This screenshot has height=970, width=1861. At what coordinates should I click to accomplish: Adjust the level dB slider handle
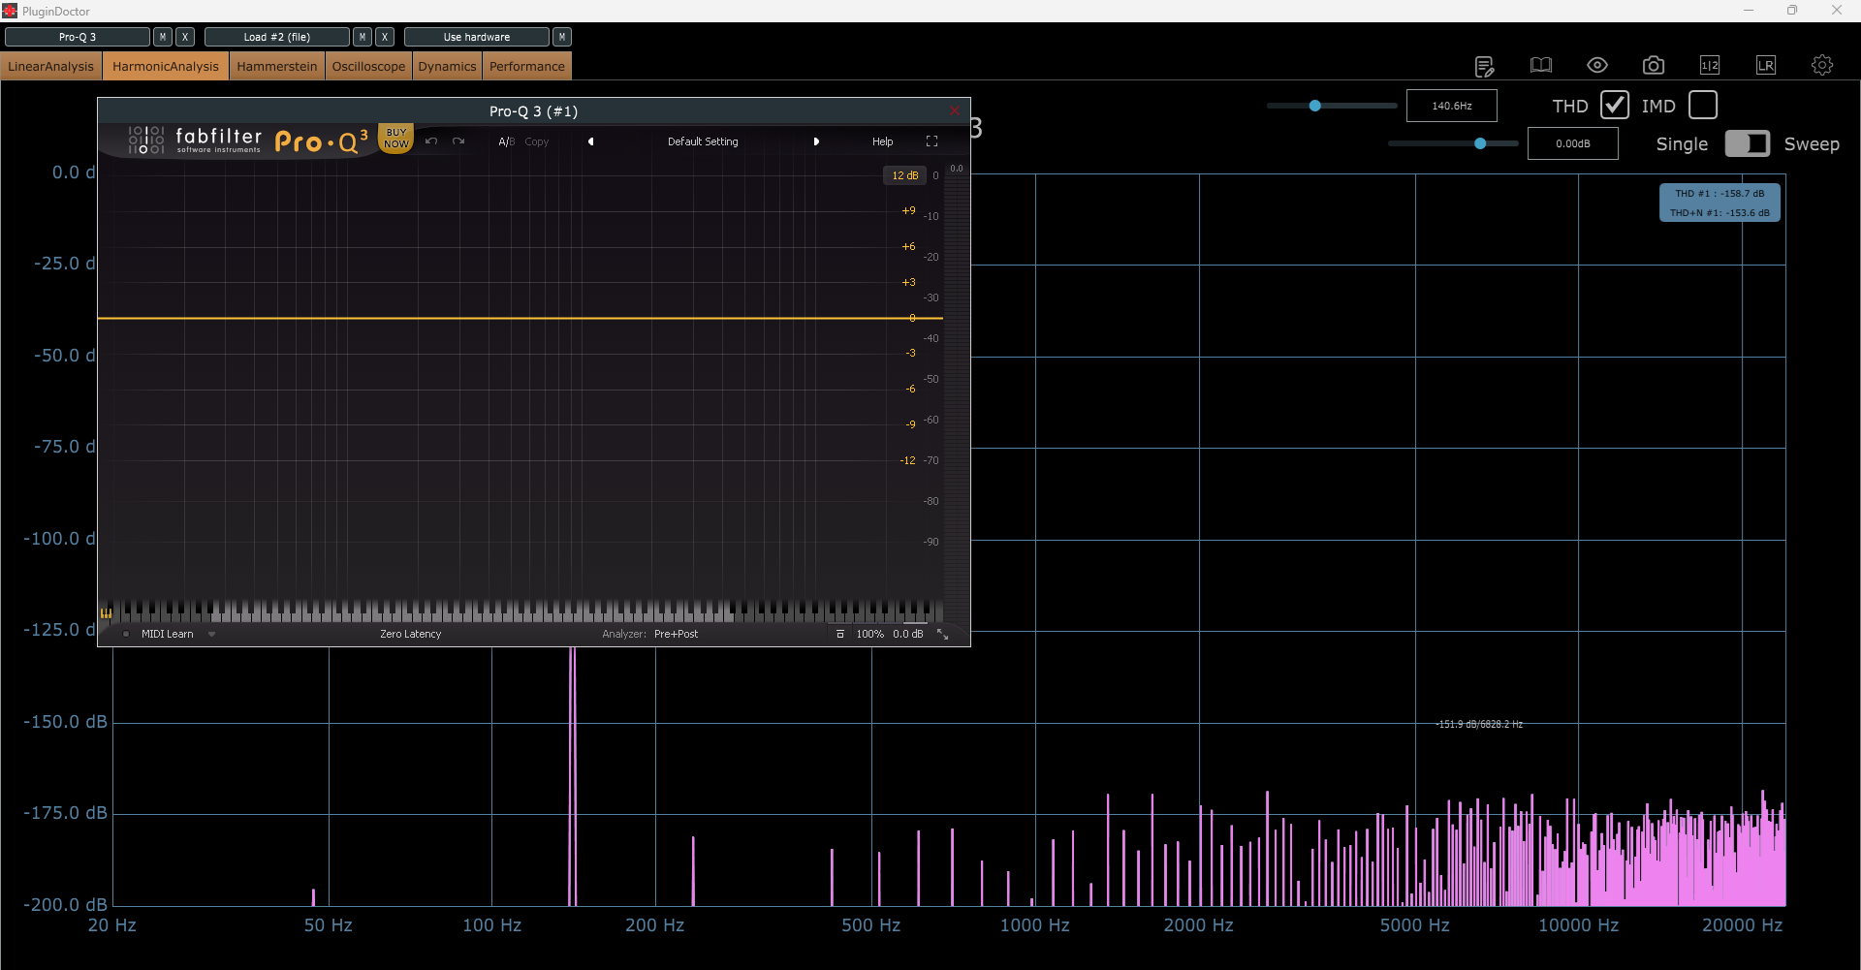point(1480,143)
